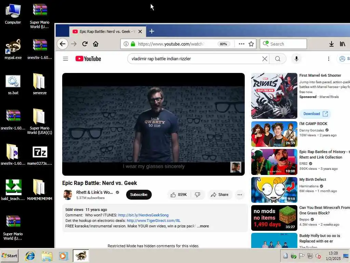Click the muted volume tray icon

click(318, 256)
